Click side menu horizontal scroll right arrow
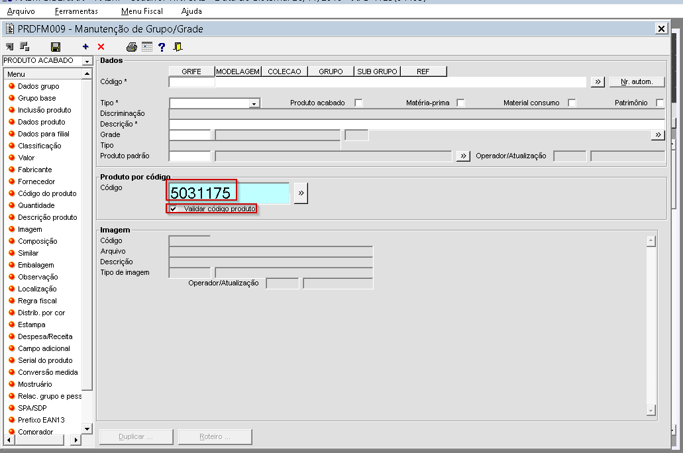683x453 pixels. pyautogui.click(x=76, y=440)
